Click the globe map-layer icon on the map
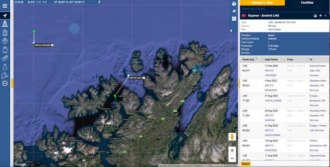Screen dimensions: 330x167 point(234,4)
